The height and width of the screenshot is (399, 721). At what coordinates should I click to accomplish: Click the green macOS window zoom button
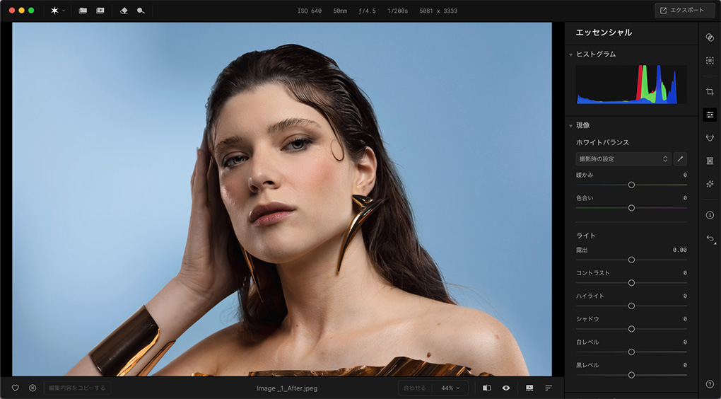click(31, 10)
